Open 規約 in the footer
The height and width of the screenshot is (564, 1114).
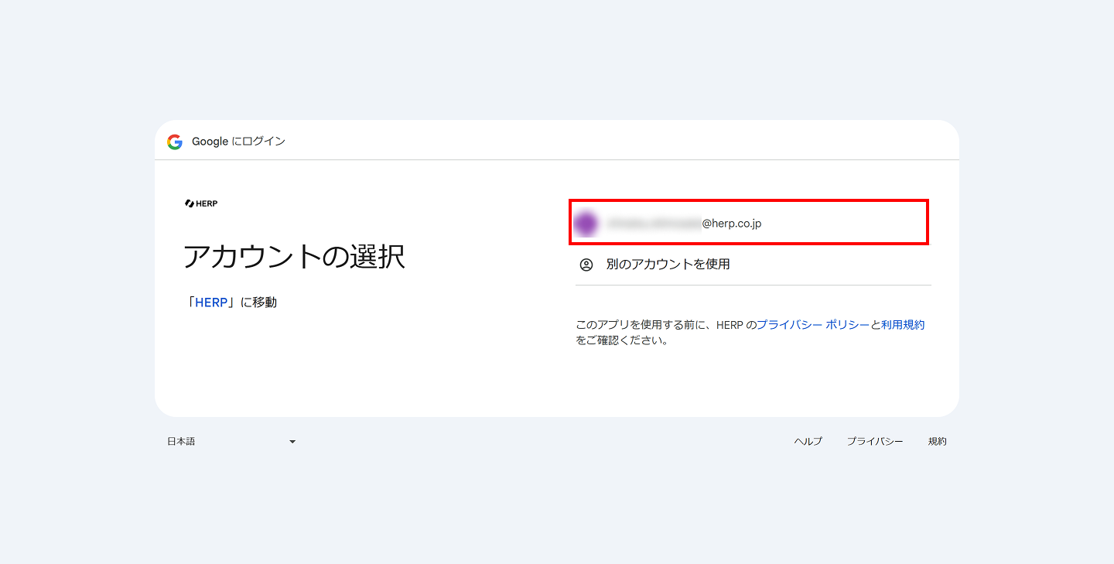pos(938,442)
